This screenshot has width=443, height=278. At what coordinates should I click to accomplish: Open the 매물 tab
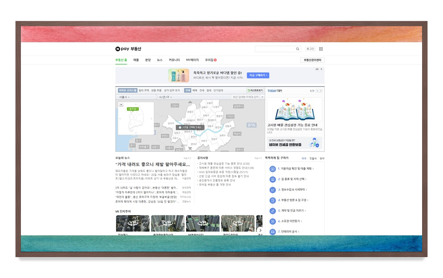136,60
